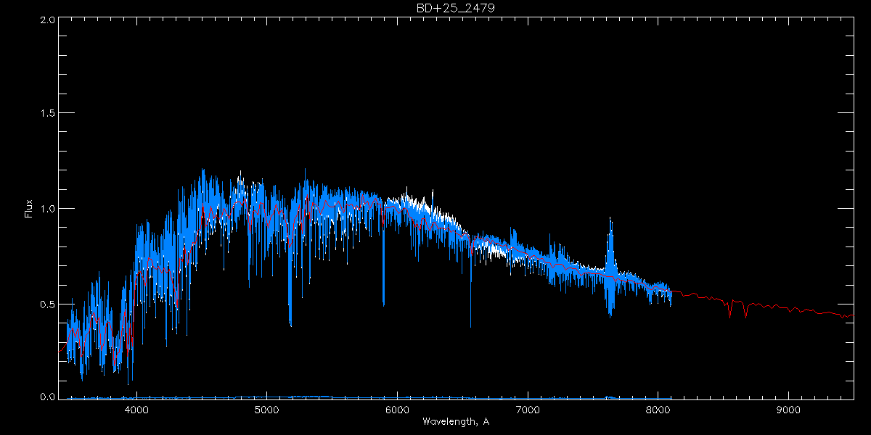The image size is (871, 435).
Task: Click the 1.0 flux tick label
Action: tap(48, 209)
